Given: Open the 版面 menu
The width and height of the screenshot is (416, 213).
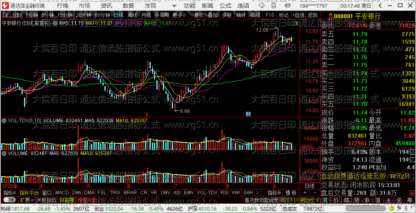Looking at the screenshot, I should pyautogui.click(x=207, y=6).
